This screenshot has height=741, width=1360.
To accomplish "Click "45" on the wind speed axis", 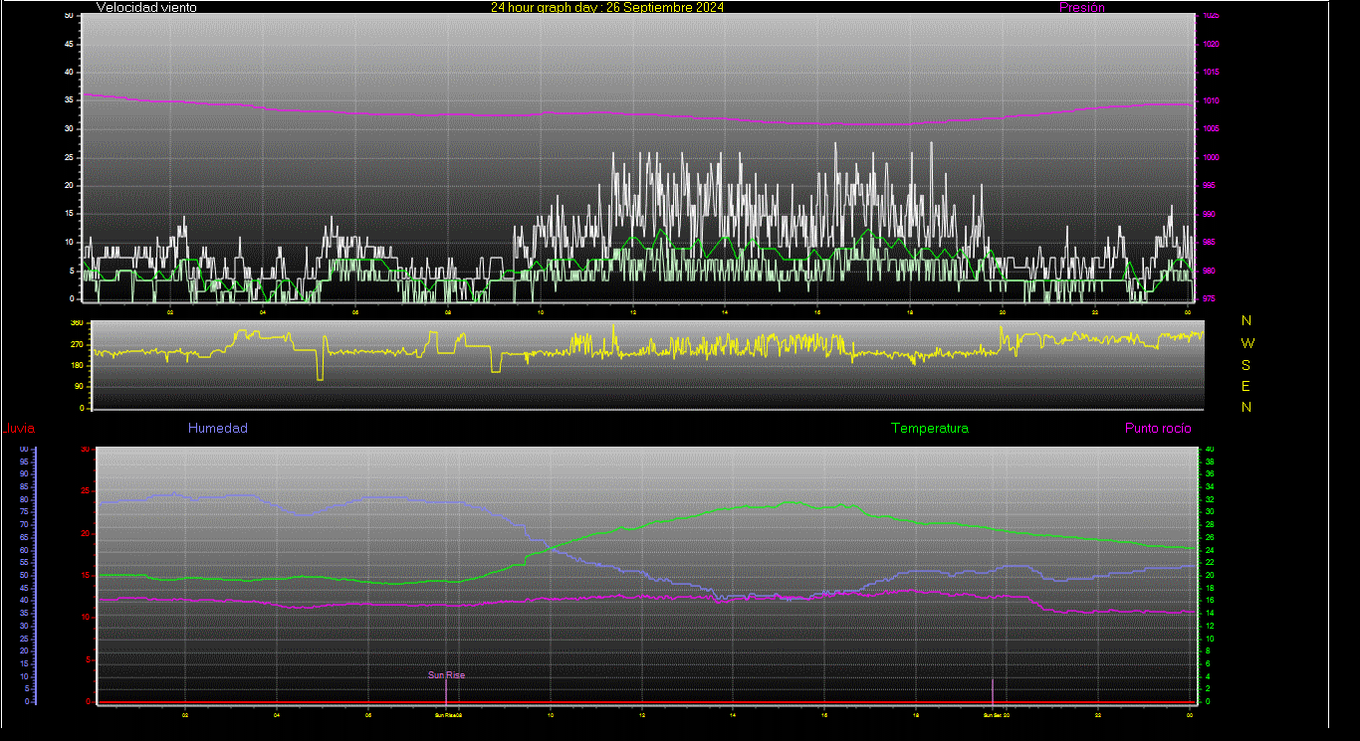I will tap(69, 44).
